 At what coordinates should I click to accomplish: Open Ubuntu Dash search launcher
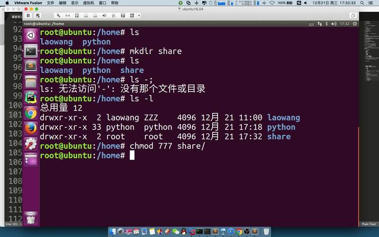click(x=31, y=35)
